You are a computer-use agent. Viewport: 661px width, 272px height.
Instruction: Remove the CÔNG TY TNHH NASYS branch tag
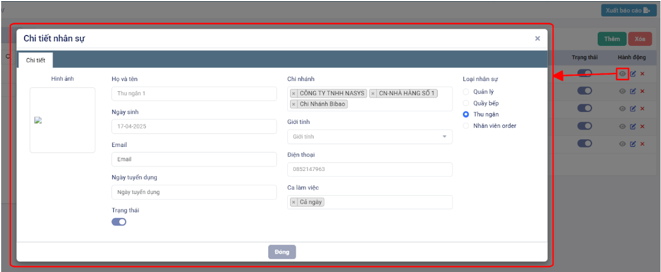pos(294,93)
